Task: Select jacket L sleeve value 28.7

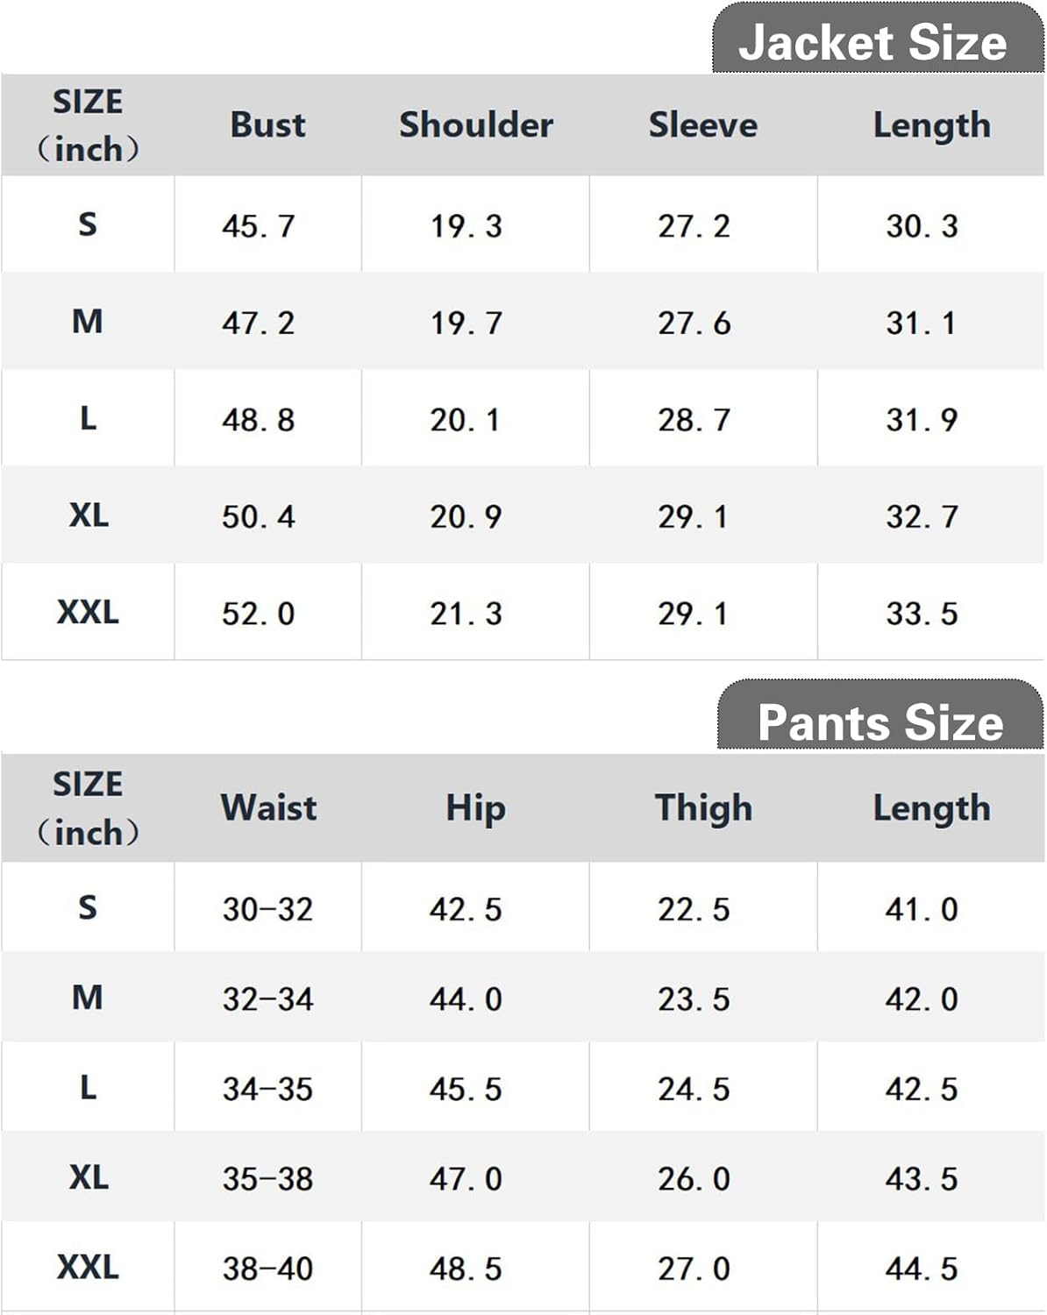Action: (x=694, y=420)
